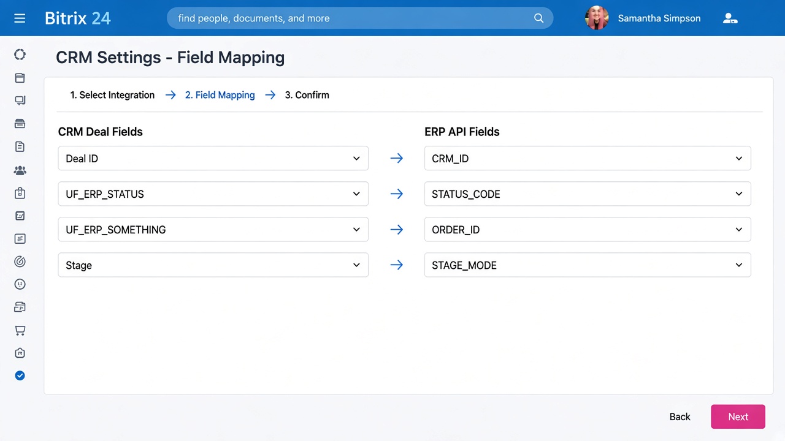
Task: Open the checklist tasks icon in sidebar
Action: 20,239
